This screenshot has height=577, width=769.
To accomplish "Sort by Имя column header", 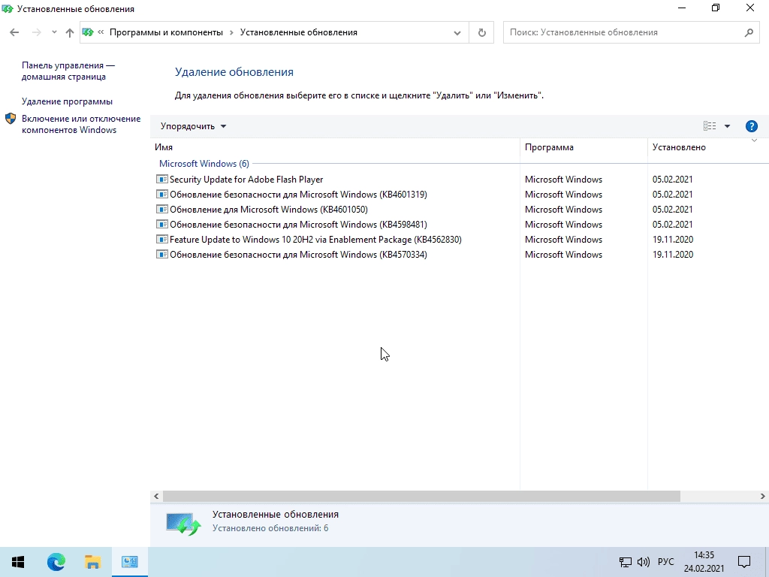I will coord(335,147).
